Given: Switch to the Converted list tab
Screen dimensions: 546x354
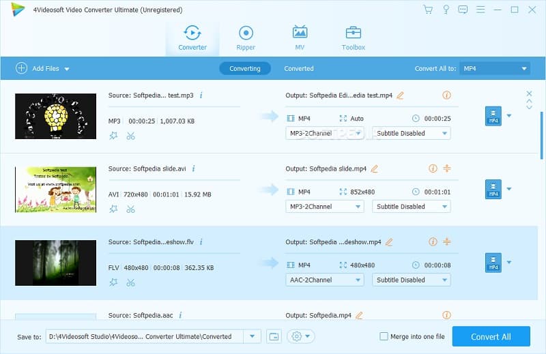Looking at the screenshot, I should point(299,68).
